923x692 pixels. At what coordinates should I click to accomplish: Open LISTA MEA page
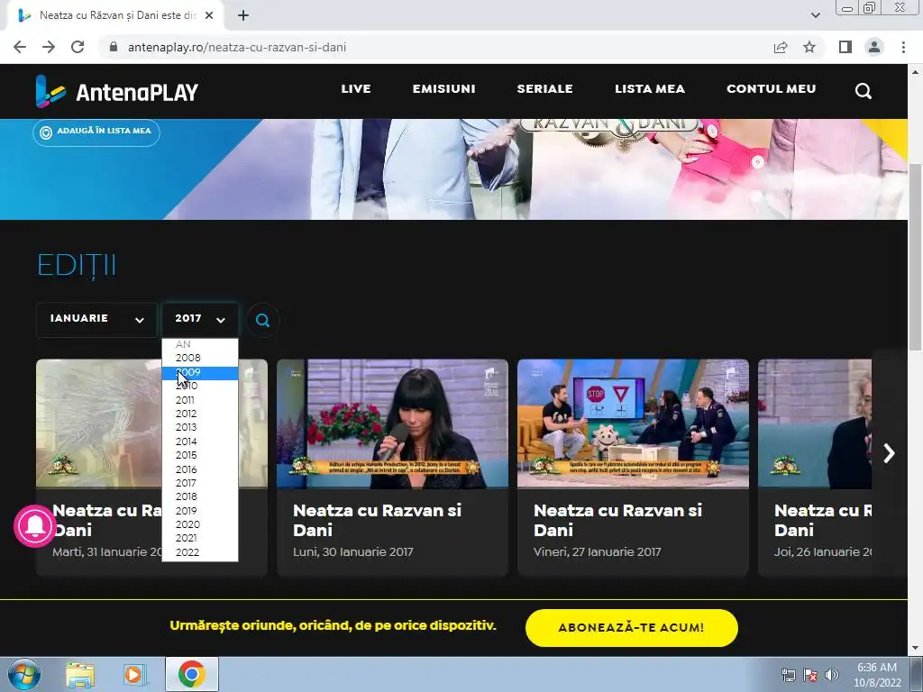[650, 89]
